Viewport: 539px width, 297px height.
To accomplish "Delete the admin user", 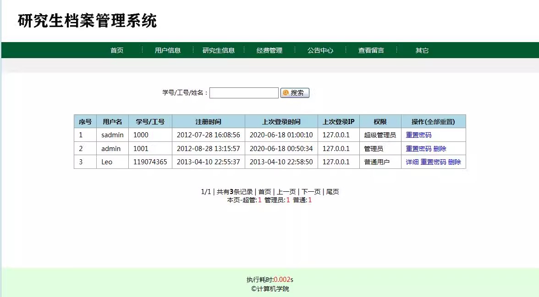I will (x=440, y=149).
